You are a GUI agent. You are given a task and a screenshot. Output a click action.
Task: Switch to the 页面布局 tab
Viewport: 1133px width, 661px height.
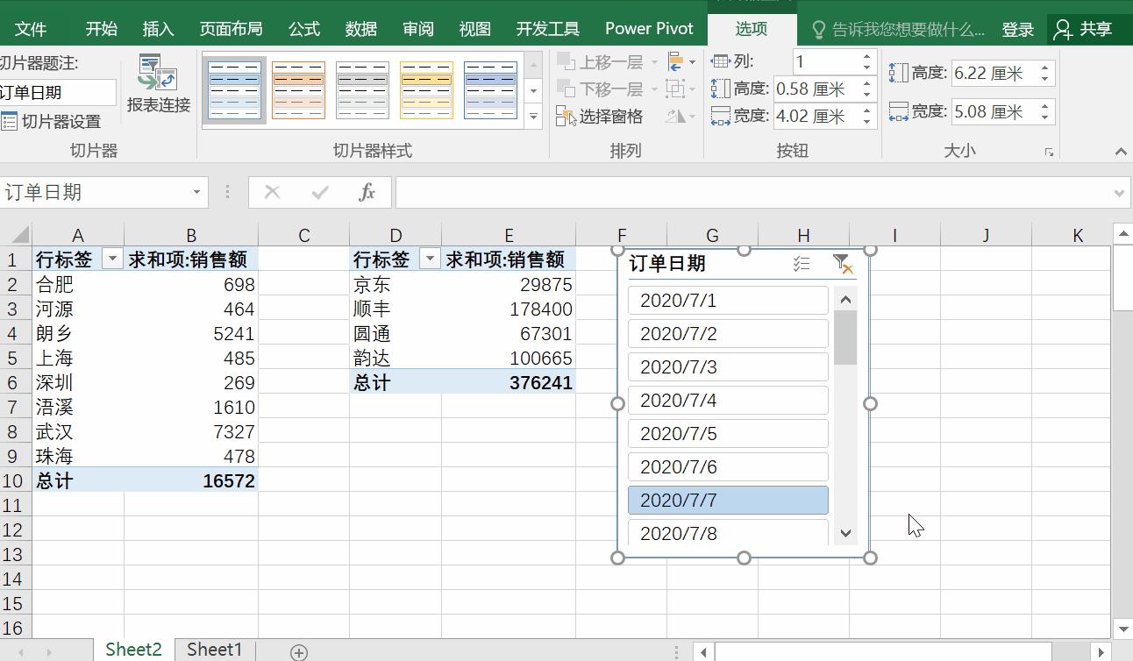click(x=232, y=29)
